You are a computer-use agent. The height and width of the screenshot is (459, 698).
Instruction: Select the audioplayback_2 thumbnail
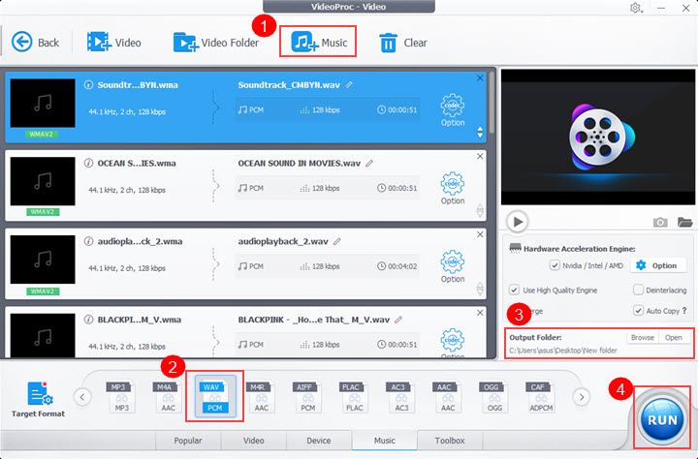click(x=43, y=260)
